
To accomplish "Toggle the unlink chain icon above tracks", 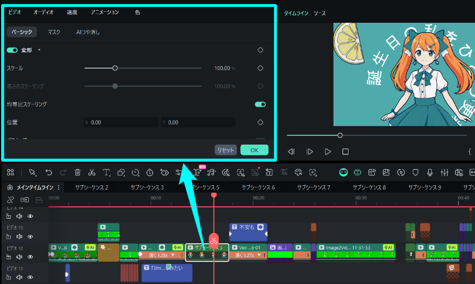I will [10, 200].
